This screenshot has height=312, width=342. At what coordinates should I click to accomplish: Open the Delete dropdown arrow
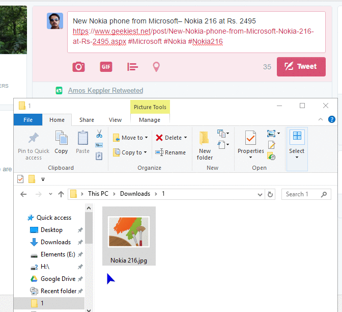click(x=186, y=138)
